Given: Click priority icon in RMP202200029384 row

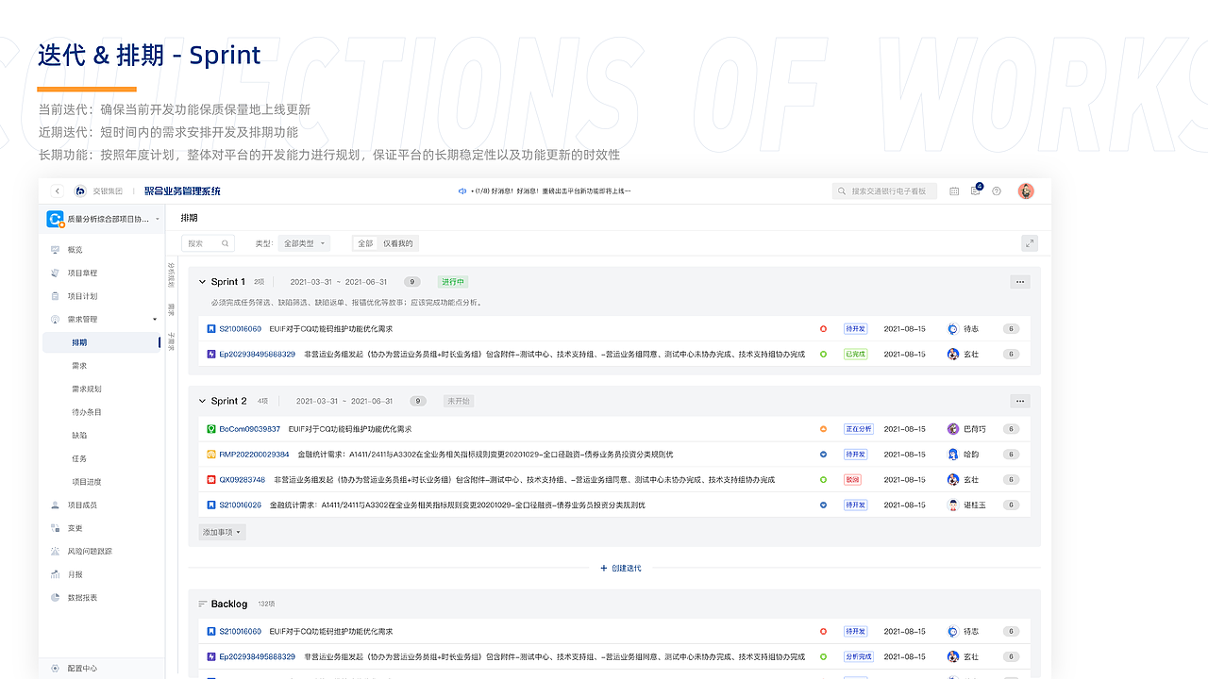Looking at the screenshot, I should tap(823, 455).
